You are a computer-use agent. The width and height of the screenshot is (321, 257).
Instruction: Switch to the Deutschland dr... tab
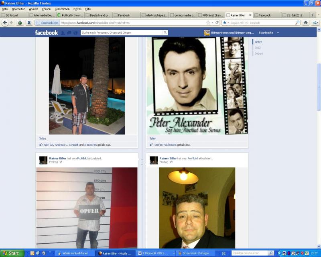[x=98, y=15]
